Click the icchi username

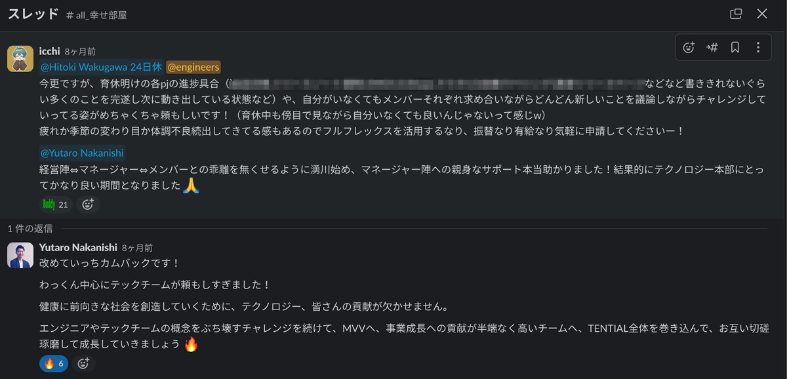pyautogui.click(x=50, y=51)
